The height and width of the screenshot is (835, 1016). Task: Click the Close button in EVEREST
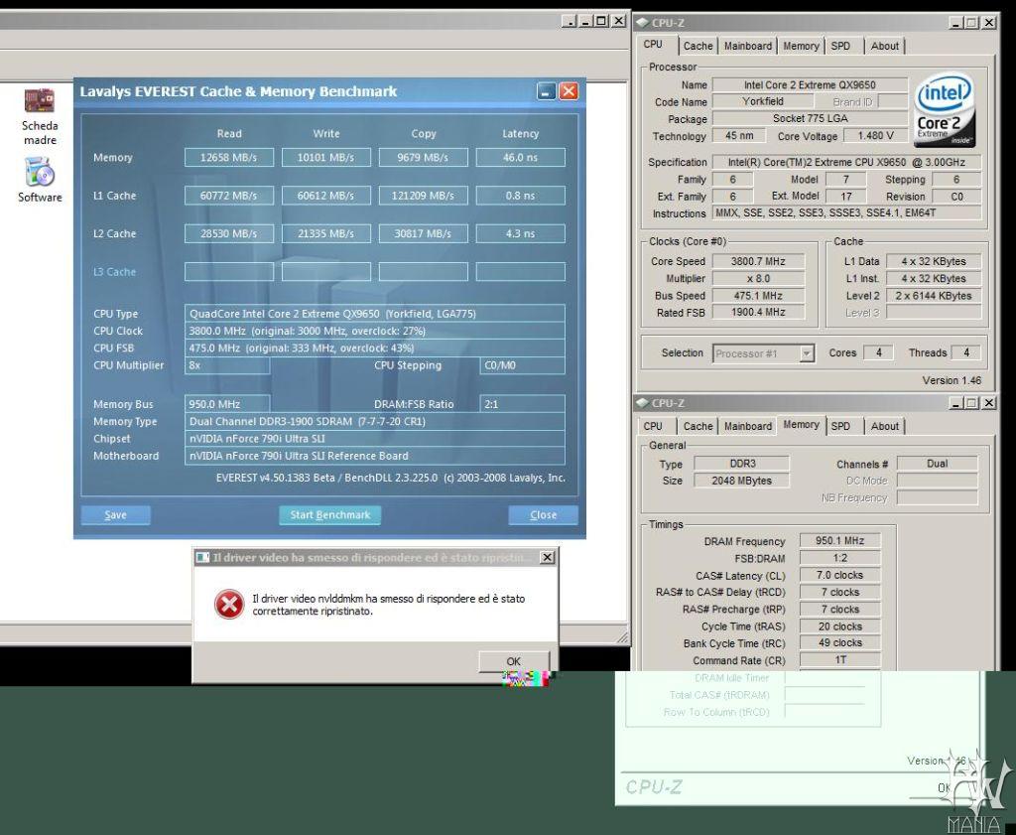(x=543, y=514)
